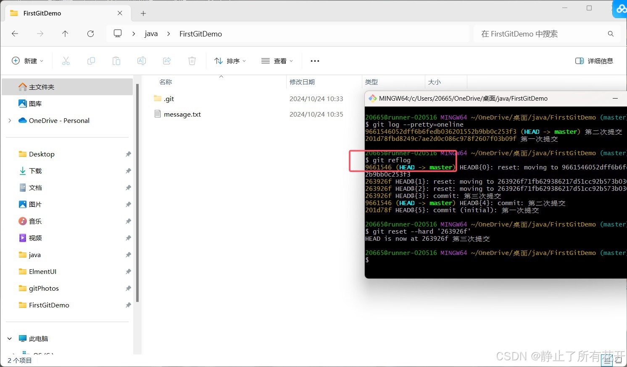Click the git reset --hard '263926f' command line
627x367 pixels.
pyautogui.click(x=418, y=232)
